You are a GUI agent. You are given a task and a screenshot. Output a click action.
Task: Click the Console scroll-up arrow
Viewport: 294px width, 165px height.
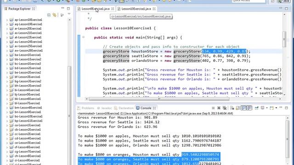(288, 118)
